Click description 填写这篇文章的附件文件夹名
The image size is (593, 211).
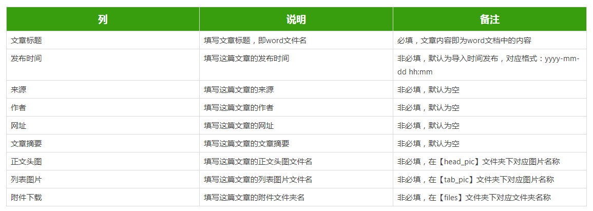[x=254, y=197]
